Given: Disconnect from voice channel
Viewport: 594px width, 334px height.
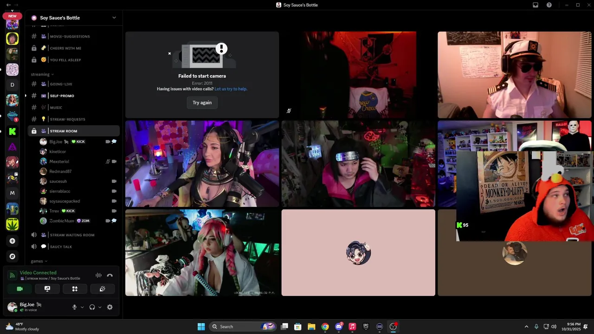Looking at the screenshot, I should pyautogui.click(x=110, y=275).
